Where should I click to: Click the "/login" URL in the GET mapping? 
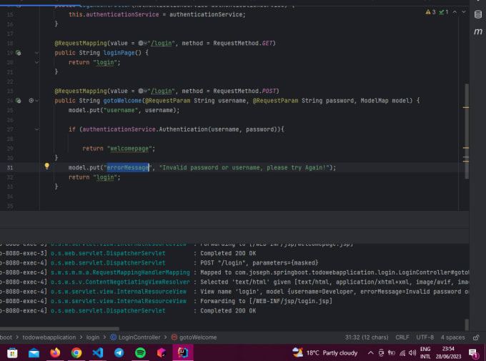[x=162, y=43]
